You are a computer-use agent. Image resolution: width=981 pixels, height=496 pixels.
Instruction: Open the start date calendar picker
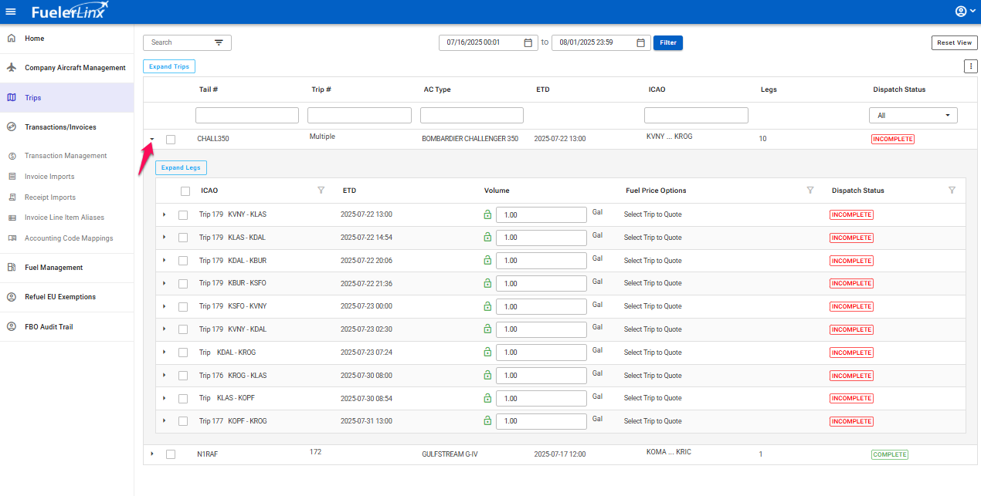(528, 42)
